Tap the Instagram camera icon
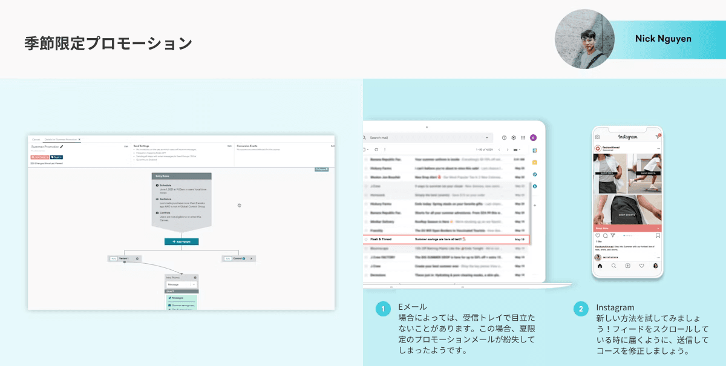726x366 pixels. pyautogui.click(x=598, y=137)
